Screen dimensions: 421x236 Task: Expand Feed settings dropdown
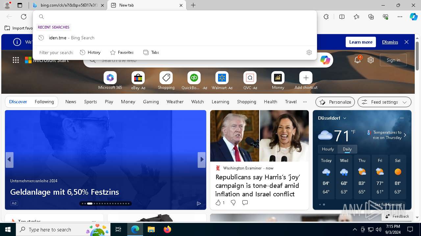click(384, 102)
